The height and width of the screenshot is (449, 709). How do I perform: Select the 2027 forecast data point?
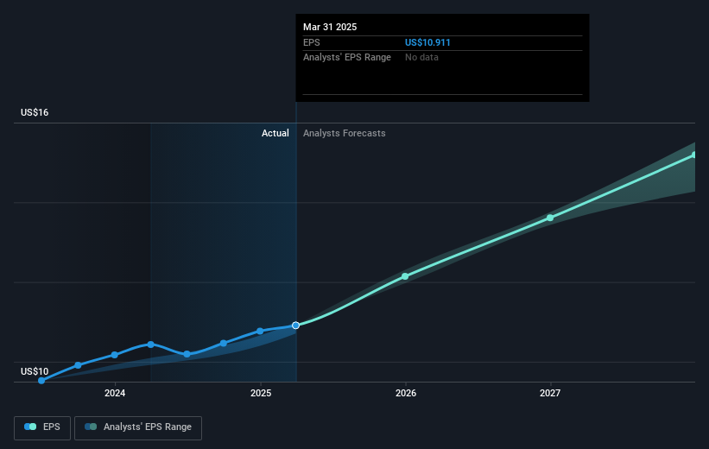click(x=550, y=218)
